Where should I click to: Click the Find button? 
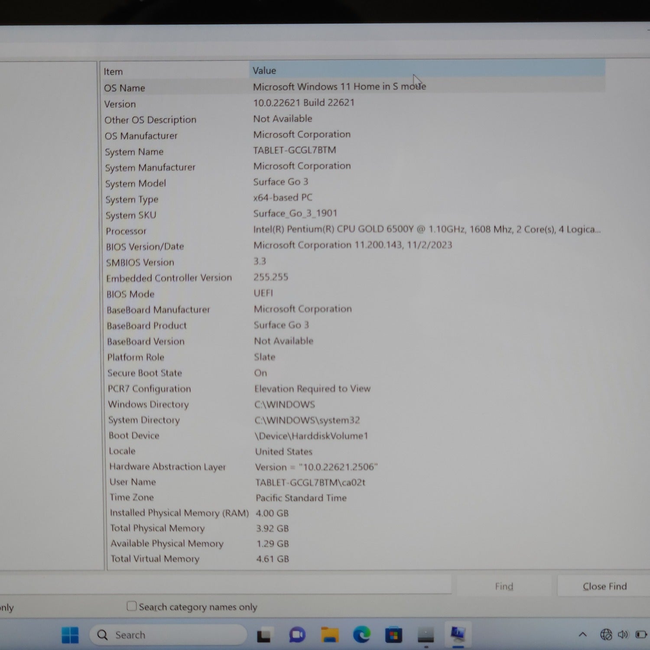click(x=504, y=586)
